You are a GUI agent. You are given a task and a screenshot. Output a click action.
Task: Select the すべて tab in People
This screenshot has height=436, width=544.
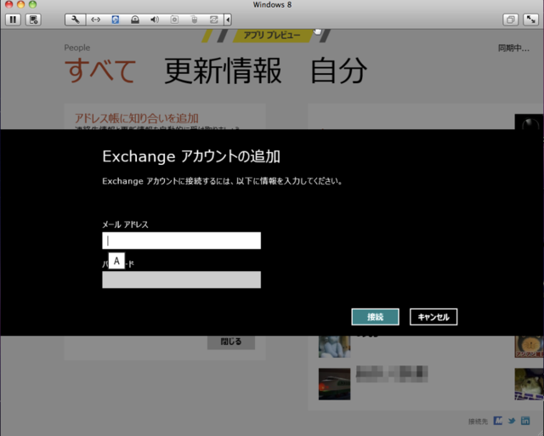(100, 71)
